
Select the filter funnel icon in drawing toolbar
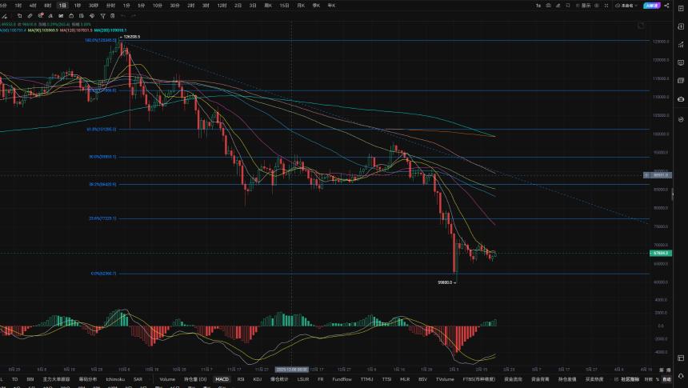click(x=102, y=16)
